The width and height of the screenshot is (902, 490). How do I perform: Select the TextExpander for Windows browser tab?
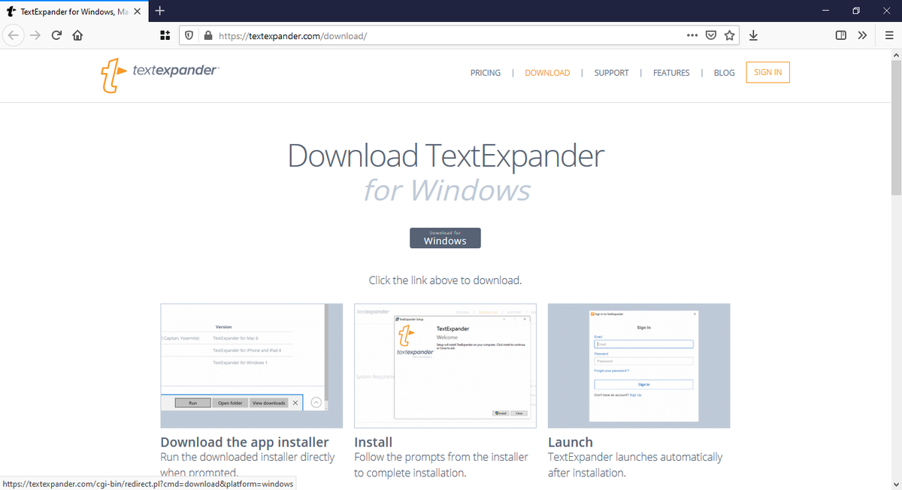(74, 11)
